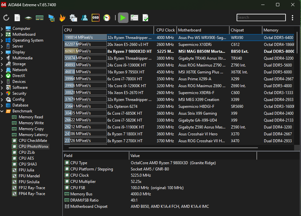
Task: Expand the Server tree node
Action: tap(2, 47)
